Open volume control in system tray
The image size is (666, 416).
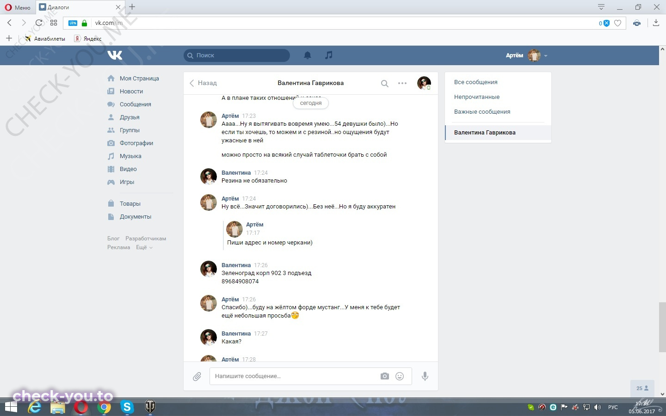(x=598, y=407)
